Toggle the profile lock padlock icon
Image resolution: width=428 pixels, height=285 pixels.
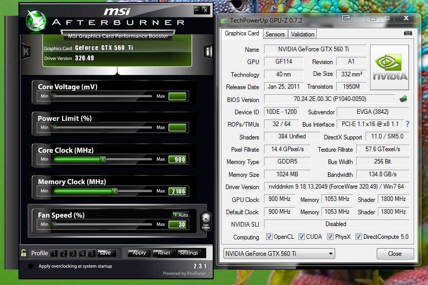pyautogui.click(x=24, y=253)
